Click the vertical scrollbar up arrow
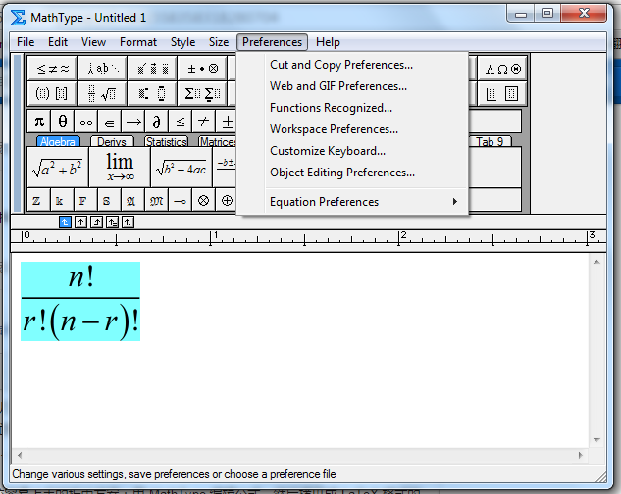The image size is (621, 494). pyautogui.click(x=596, y=262)
